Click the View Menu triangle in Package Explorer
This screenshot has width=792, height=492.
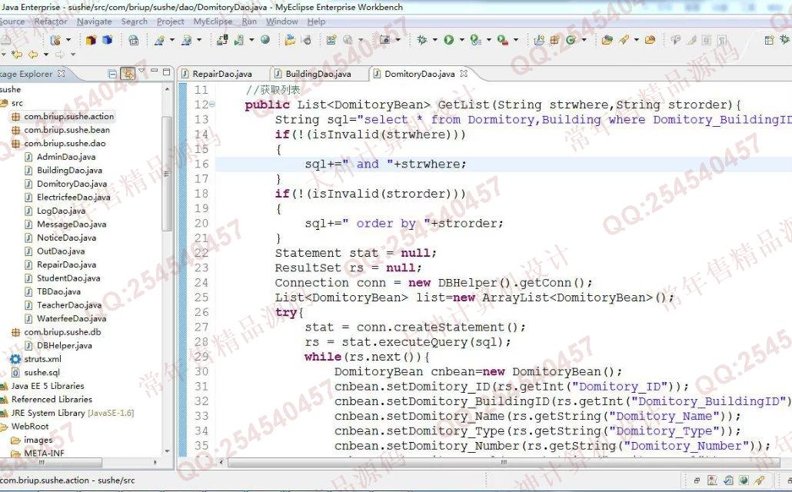[141, 71]
